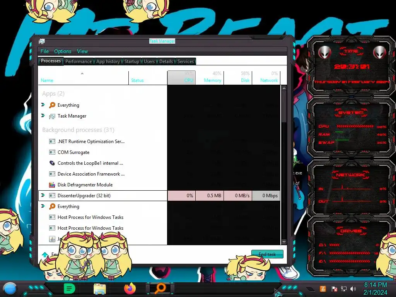
Task: Switch to the Performance tab
Action: click(x=79, y=61)
